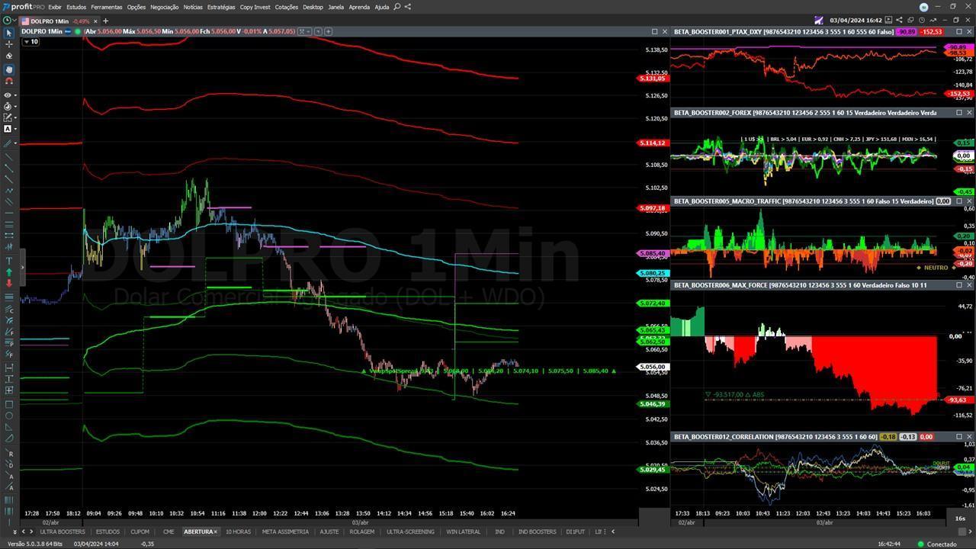
Task: Select the hand pan tool
Action: [8, 69]
